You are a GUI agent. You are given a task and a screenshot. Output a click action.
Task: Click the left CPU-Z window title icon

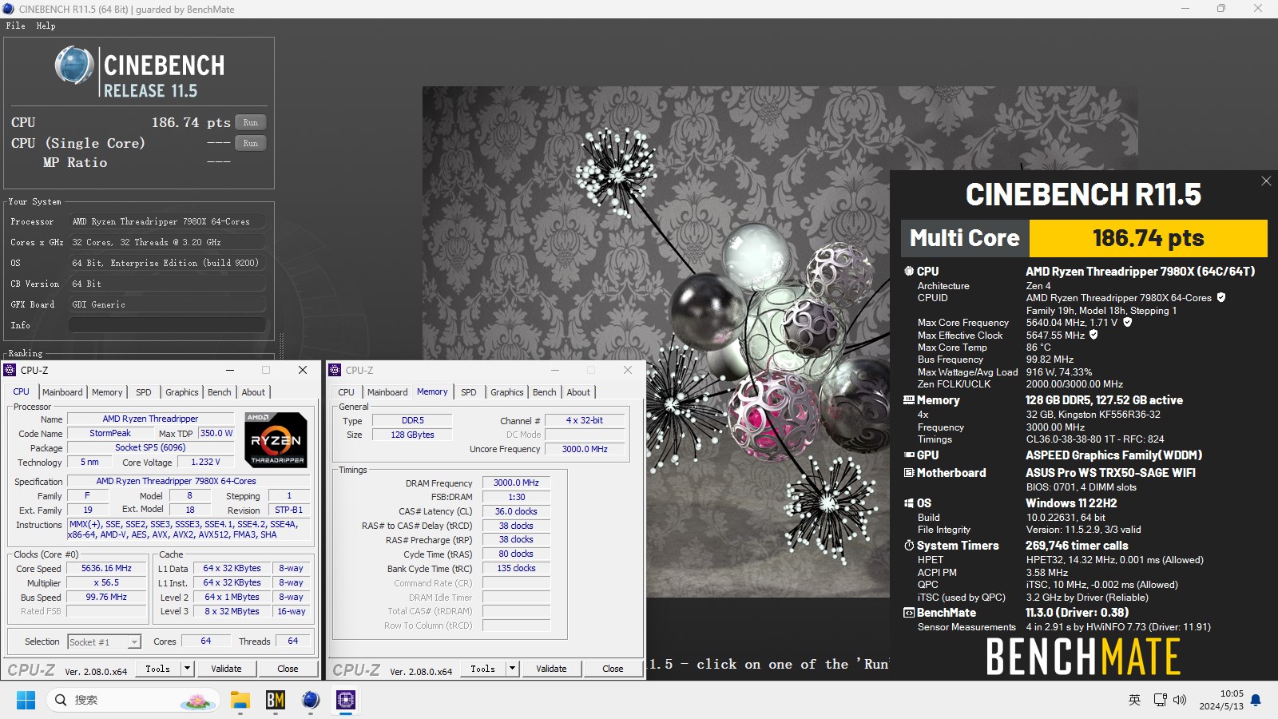click(x=10, y=370)
